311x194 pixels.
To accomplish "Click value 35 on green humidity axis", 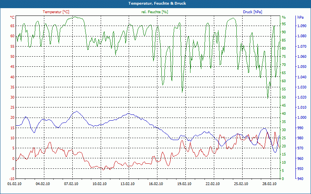I will tap(284, 122).
